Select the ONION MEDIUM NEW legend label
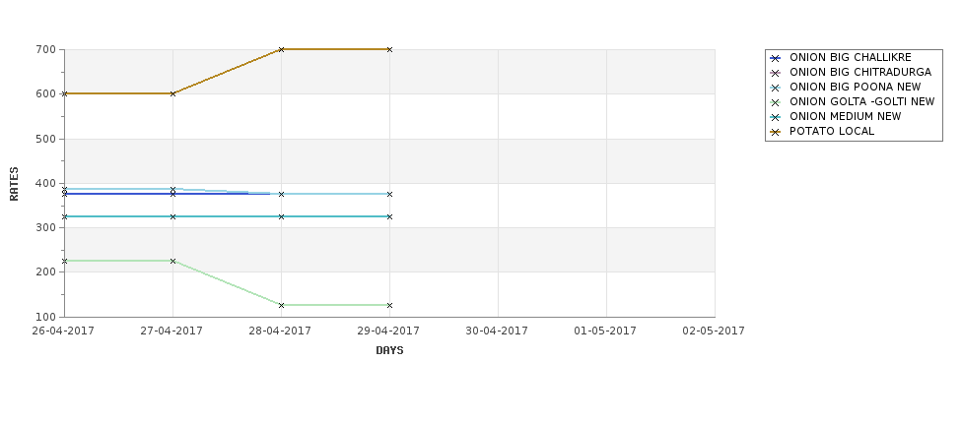 pos(845,117)
